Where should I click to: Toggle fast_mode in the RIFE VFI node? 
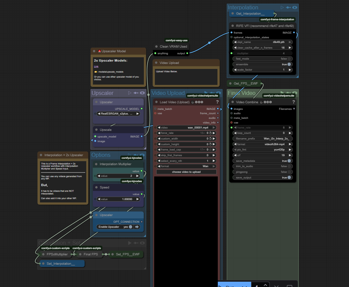click(262, 59)
